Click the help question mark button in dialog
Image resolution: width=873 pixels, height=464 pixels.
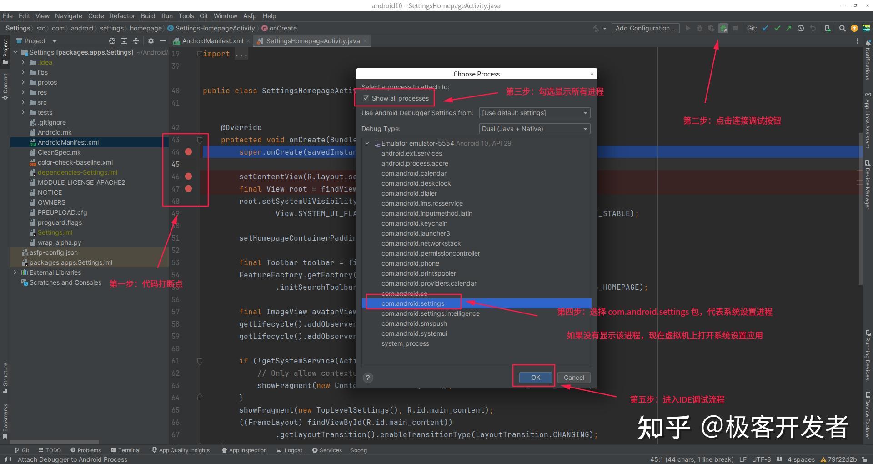[368, 378]
